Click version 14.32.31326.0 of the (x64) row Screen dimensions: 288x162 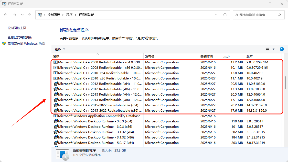(x=257, y=105)
